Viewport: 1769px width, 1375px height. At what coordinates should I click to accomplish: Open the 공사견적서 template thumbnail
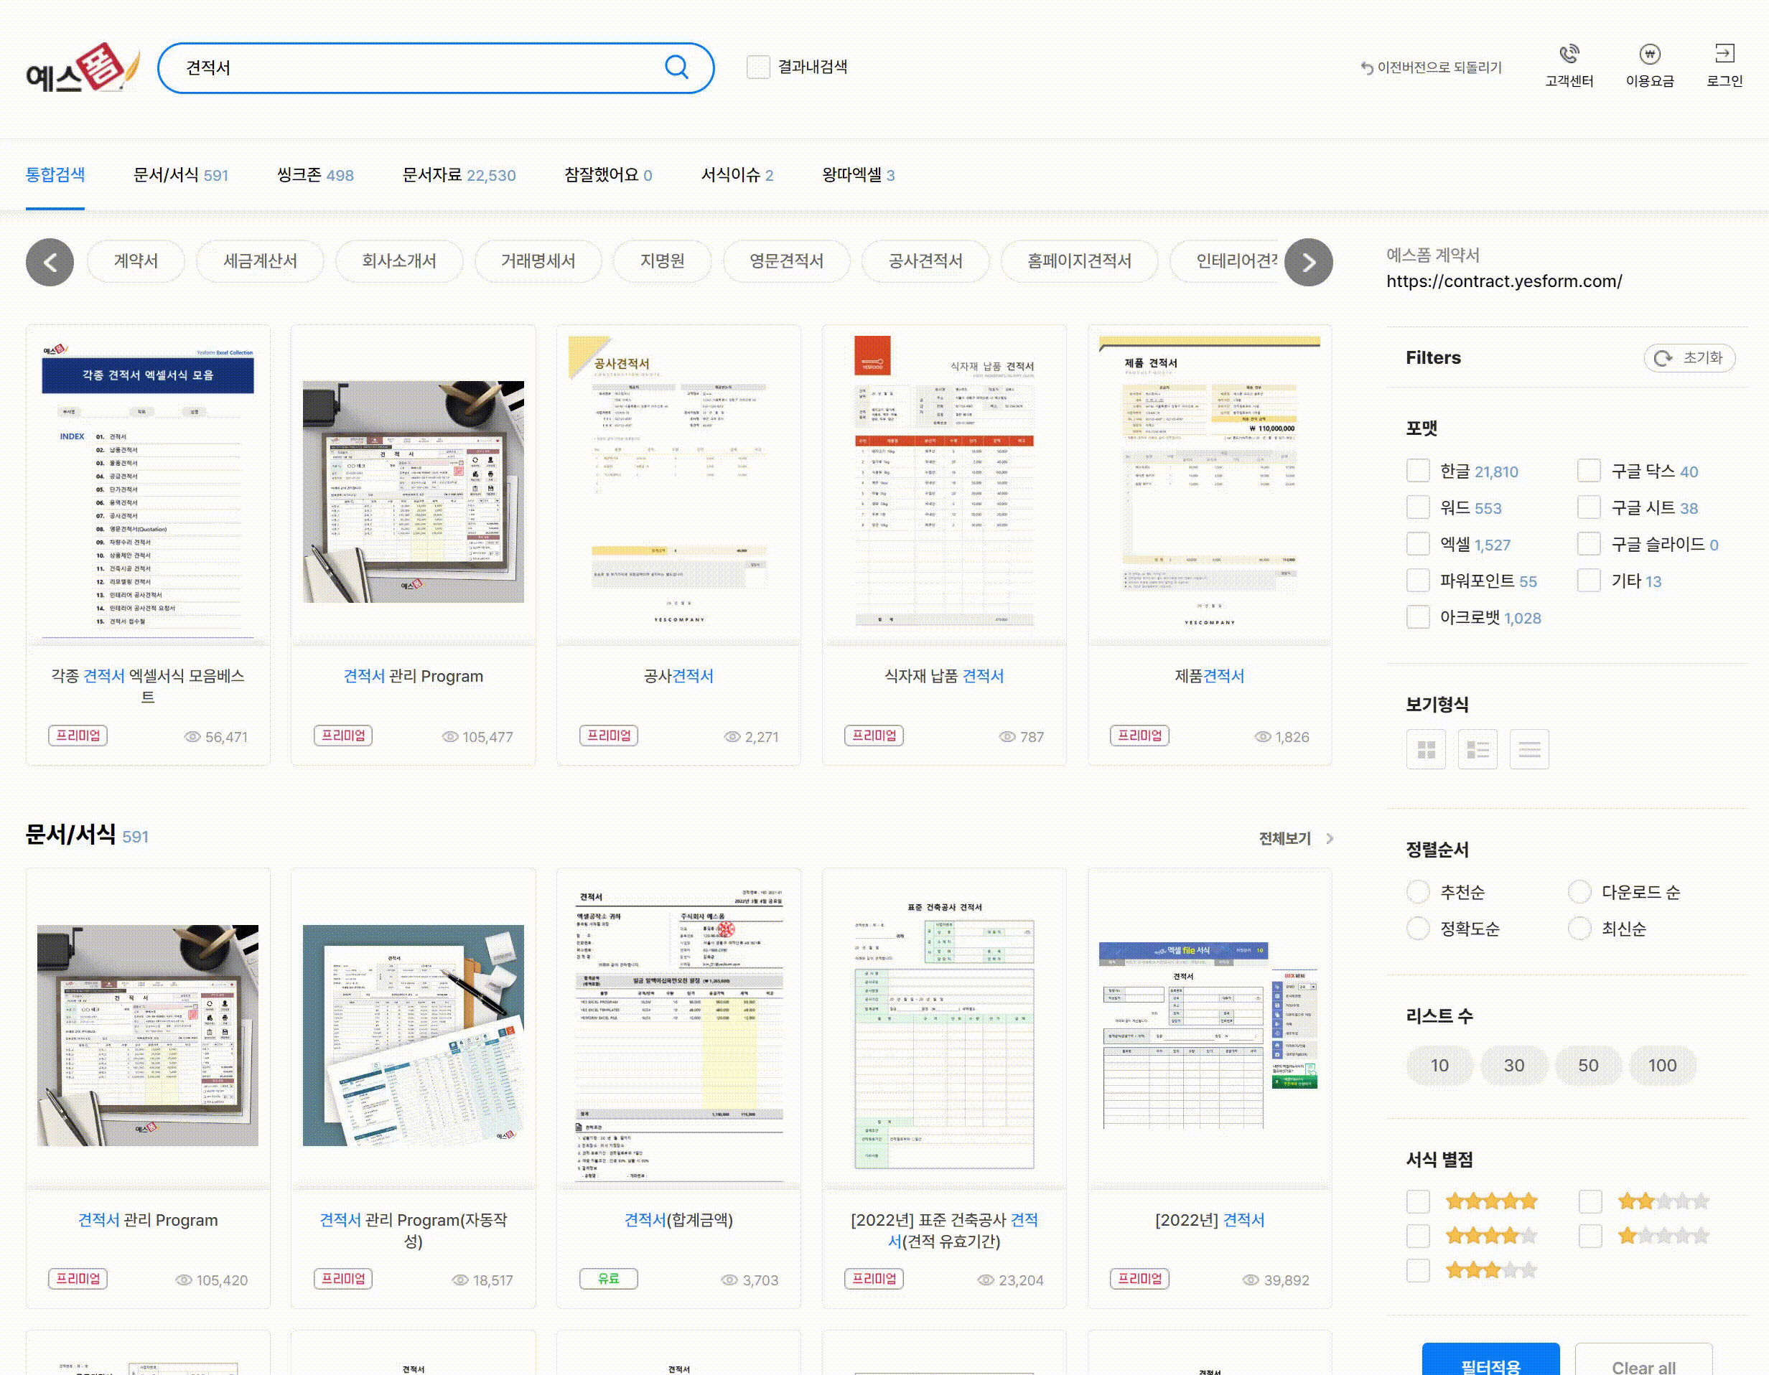pyautogui.click(x=678, y=484)
